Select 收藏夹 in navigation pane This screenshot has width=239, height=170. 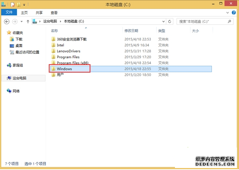point(18,33)
